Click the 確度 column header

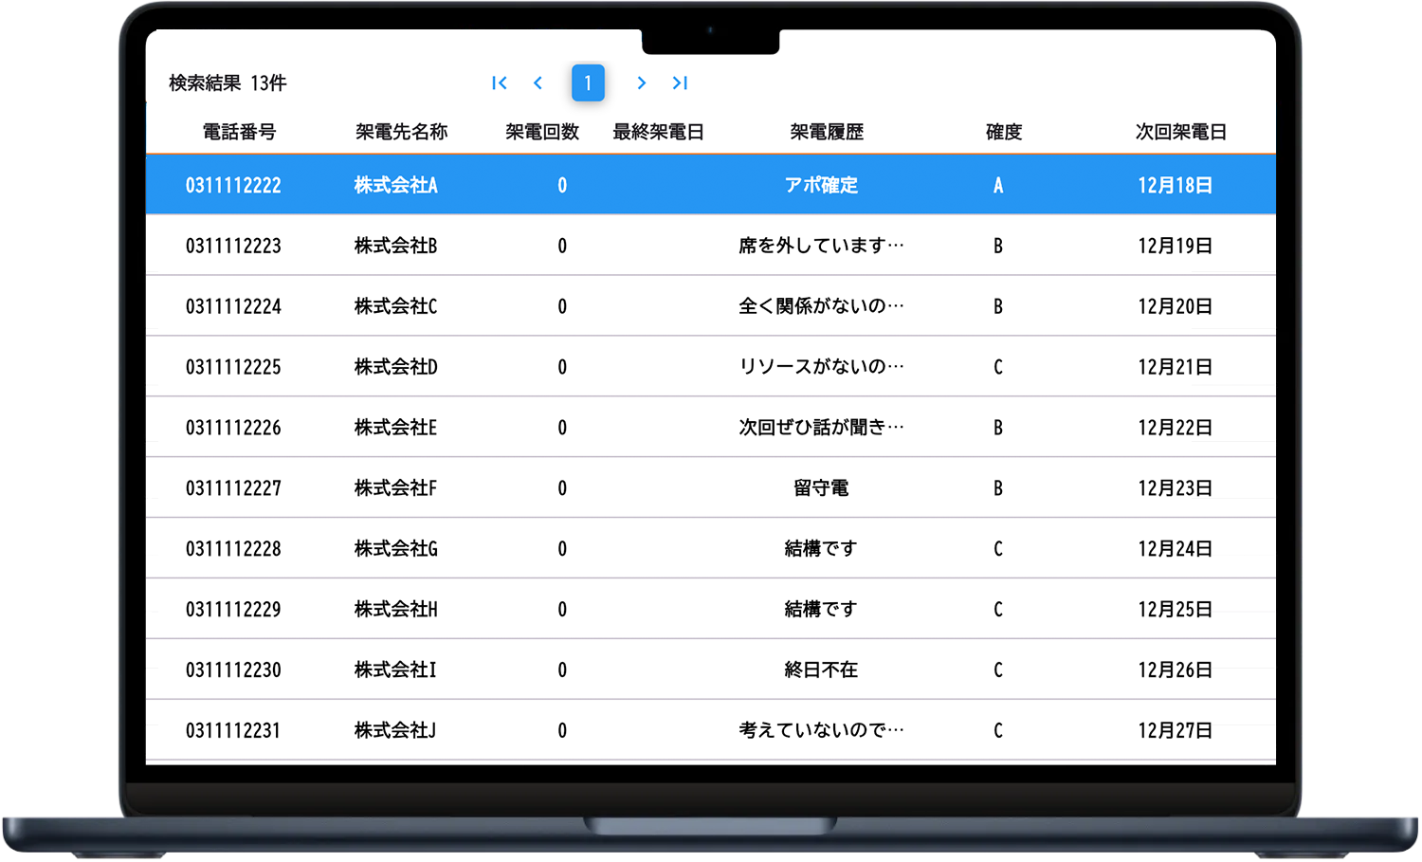tap(1004, 132)
